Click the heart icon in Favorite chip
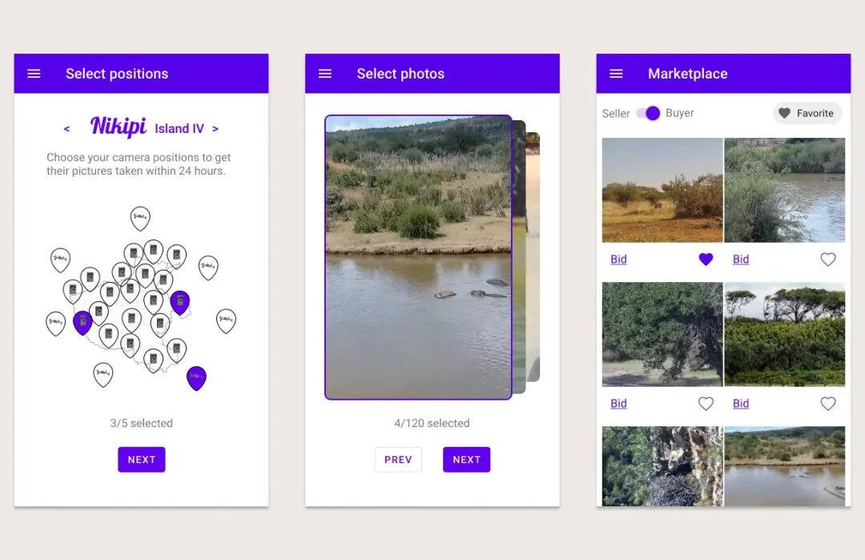865x560 pixels. tap(784, 113)
